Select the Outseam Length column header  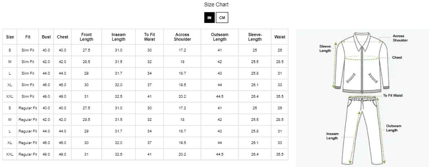click(x=219, y=37)
